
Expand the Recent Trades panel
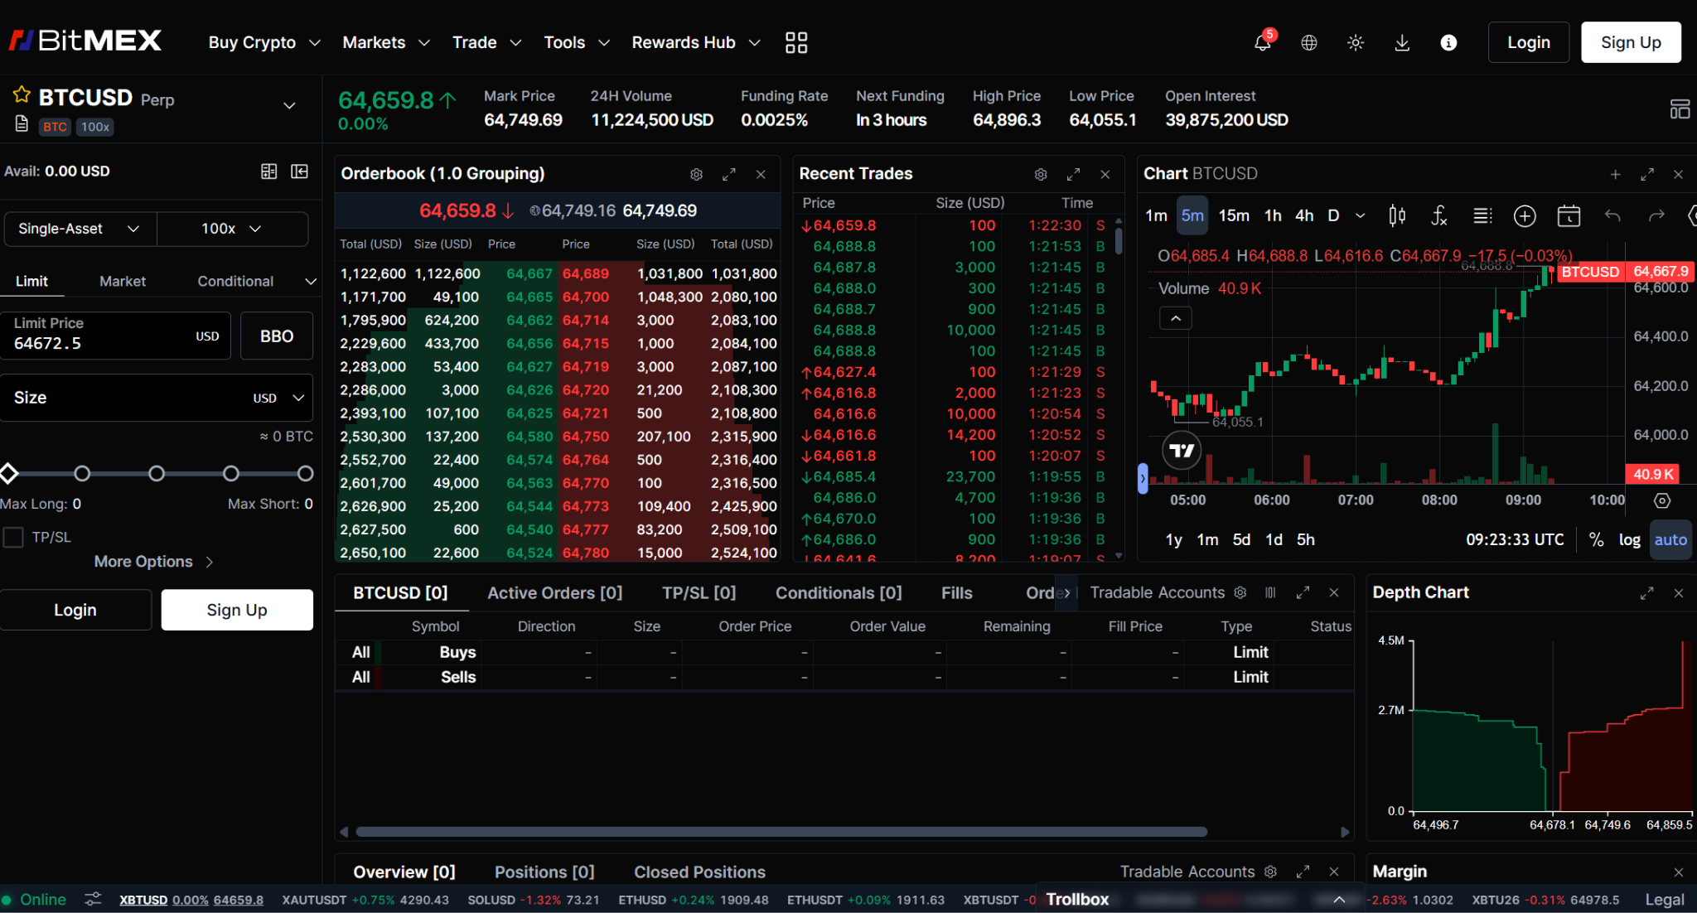1073,174
